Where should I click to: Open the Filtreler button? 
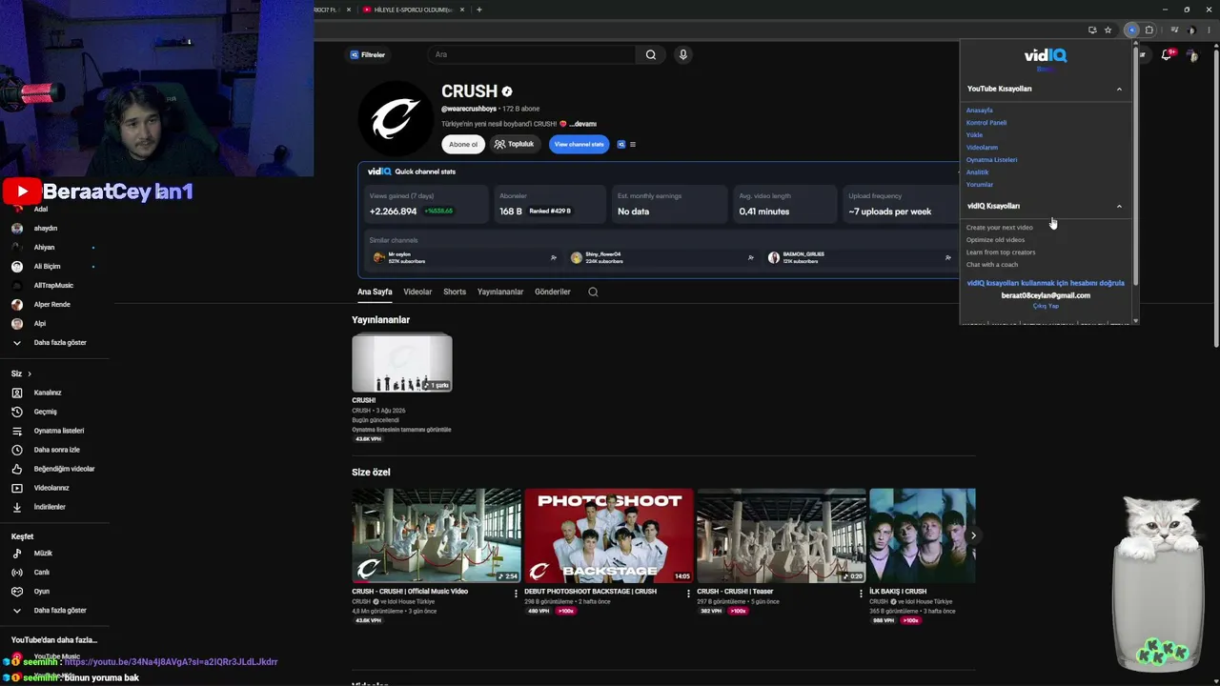click(367, 55)
